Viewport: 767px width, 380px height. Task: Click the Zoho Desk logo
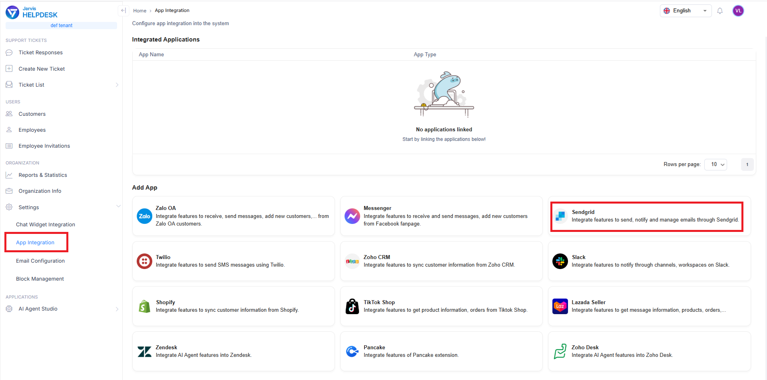tap(560, 351)
